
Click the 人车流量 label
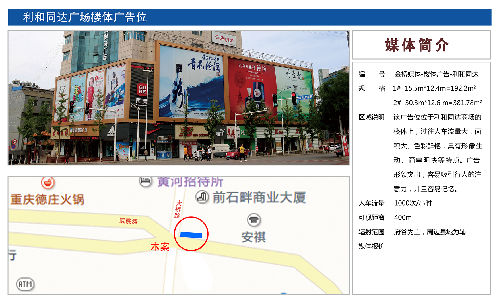click(372, 203)
